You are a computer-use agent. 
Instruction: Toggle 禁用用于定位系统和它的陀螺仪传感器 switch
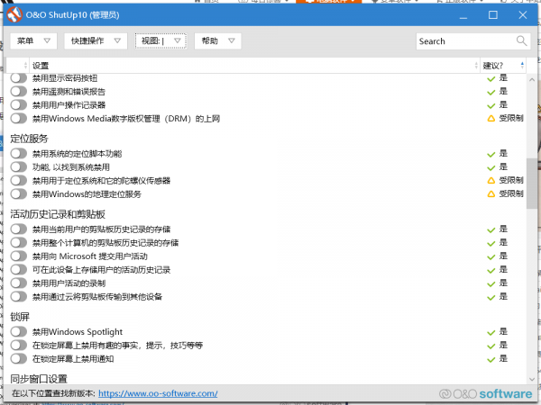19,181
